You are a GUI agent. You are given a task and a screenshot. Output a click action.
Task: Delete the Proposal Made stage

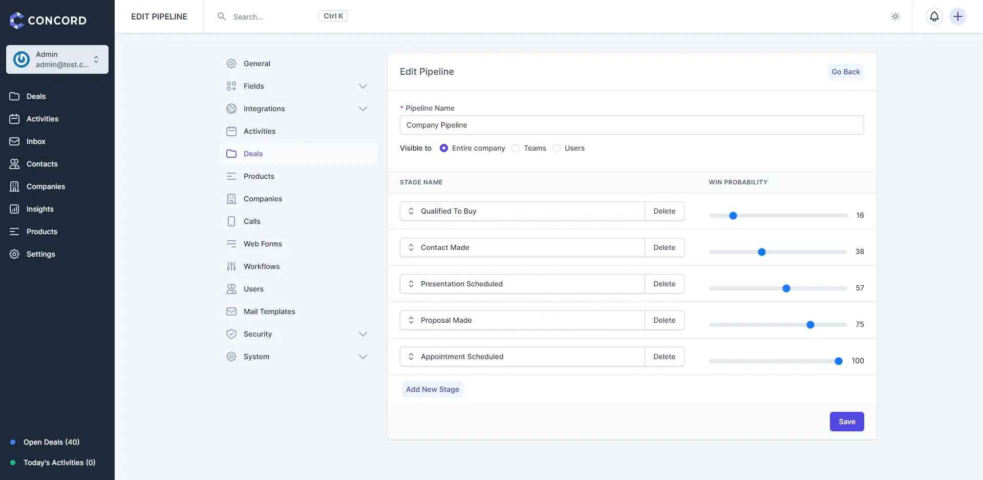(x=664, y=320)
